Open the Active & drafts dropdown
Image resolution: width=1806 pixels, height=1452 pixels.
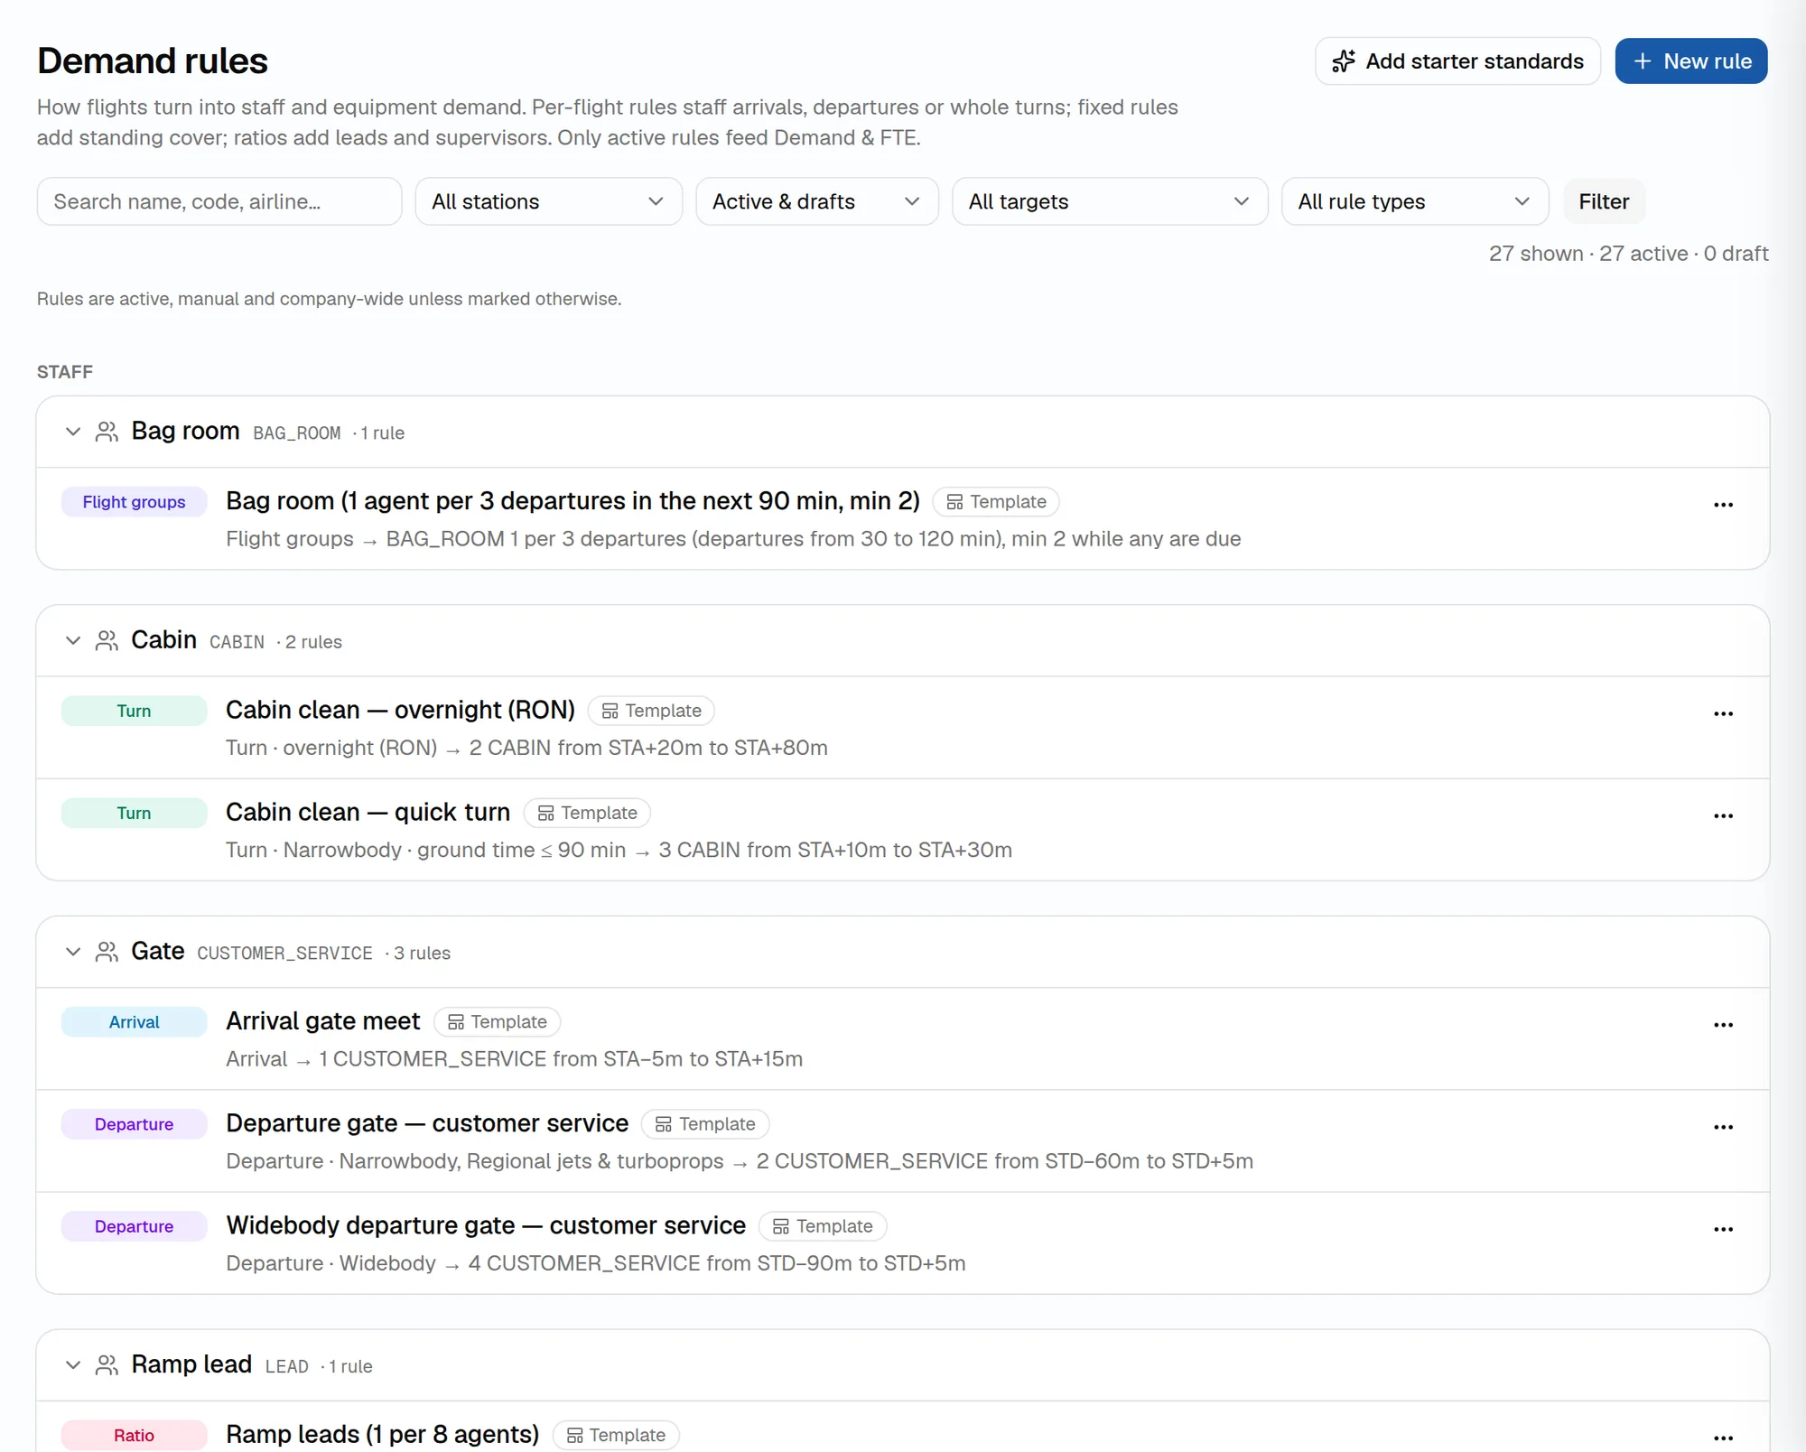[816, 201]
